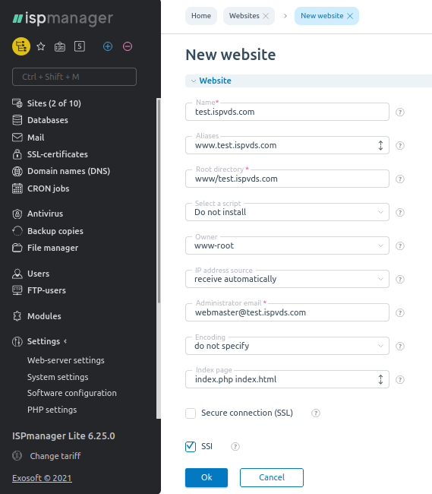
Task: Click the Administrator email input field
Action: [x=287, y=312]
